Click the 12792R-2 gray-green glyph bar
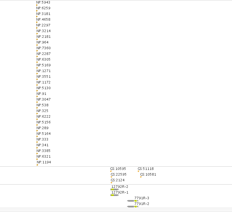This screenshot has height=212, width=232. tap(115, 189)
